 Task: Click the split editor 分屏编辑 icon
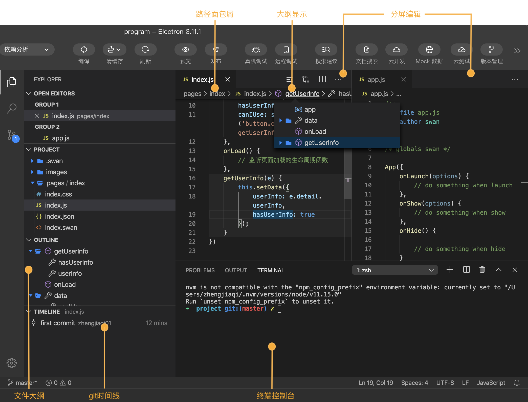click(x=322, y=80)
